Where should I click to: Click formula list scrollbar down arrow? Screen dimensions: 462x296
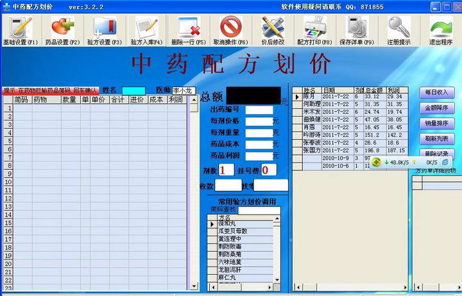277,279
